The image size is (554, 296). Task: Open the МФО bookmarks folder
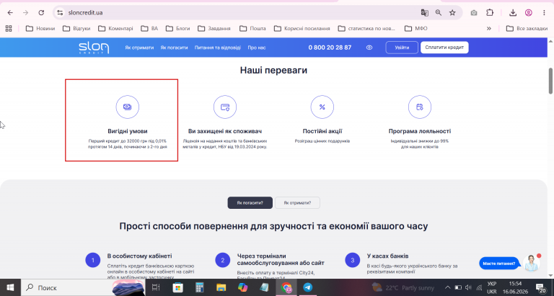416,28
